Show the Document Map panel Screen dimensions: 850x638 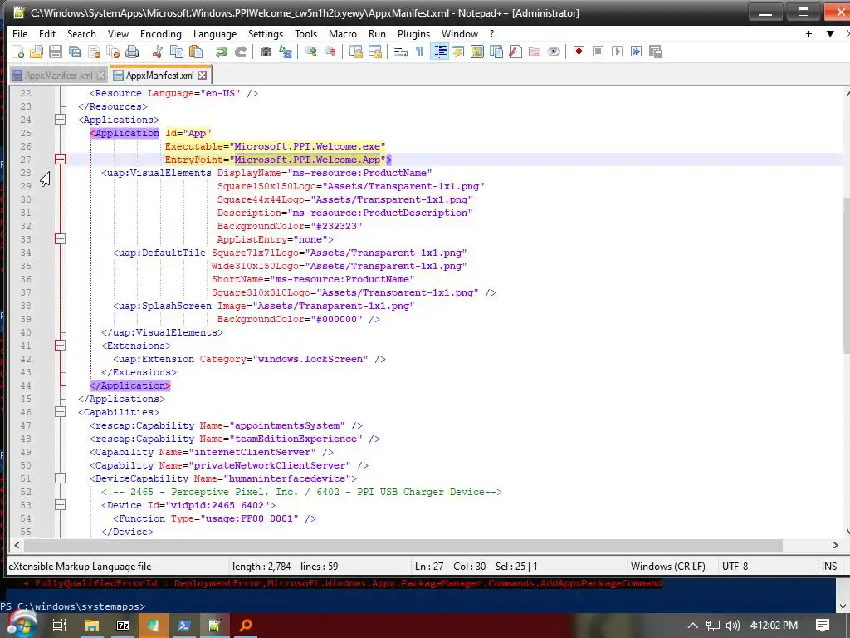point(477,52)
